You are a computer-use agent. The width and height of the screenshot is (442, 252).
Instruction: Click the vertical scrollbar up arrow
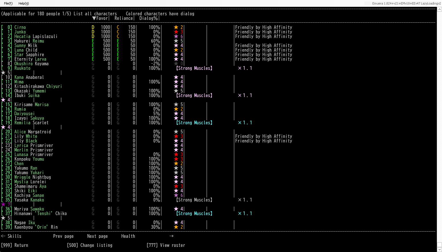[x=439, y=9]
